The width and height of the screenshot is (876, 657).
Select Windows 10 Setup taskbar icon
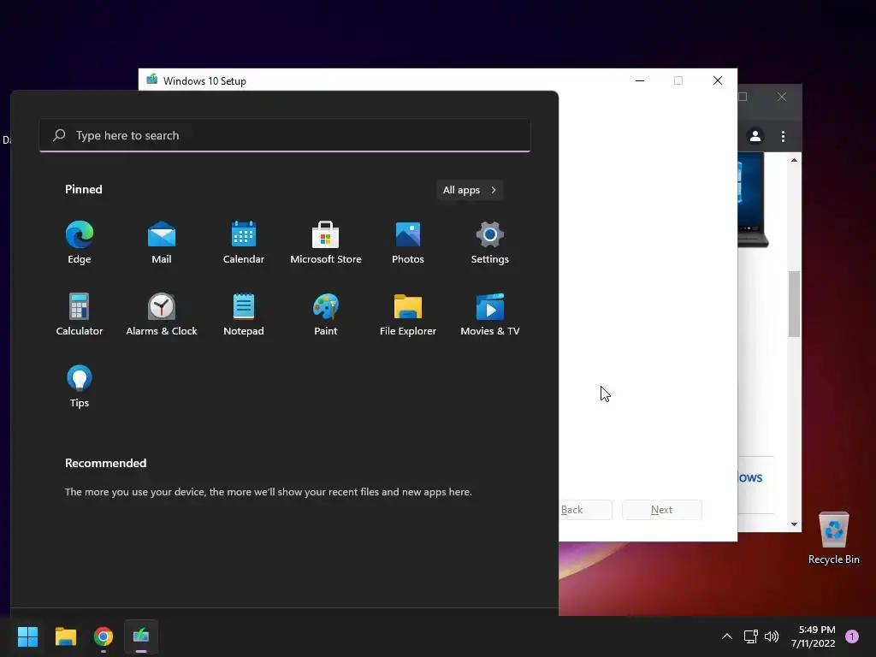(x=141, y=636)
